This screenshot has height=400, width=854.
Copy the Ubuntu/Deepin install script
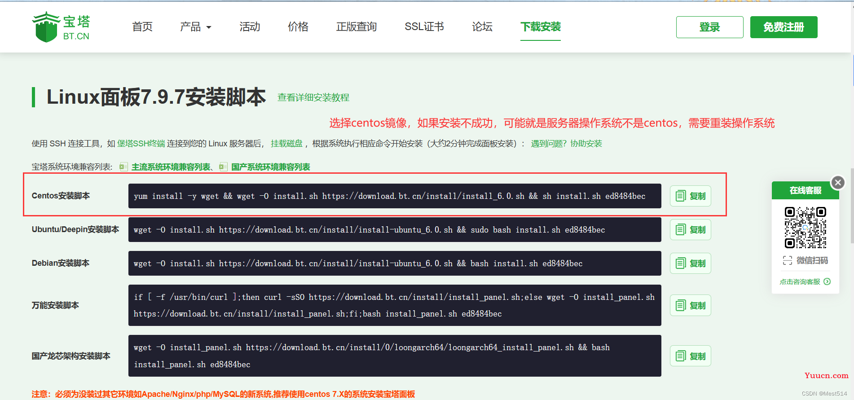point(691,230)
